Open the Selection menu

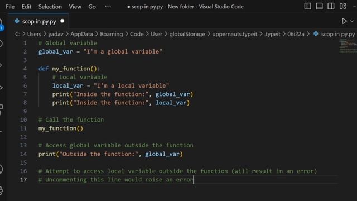tap(50, 7)
